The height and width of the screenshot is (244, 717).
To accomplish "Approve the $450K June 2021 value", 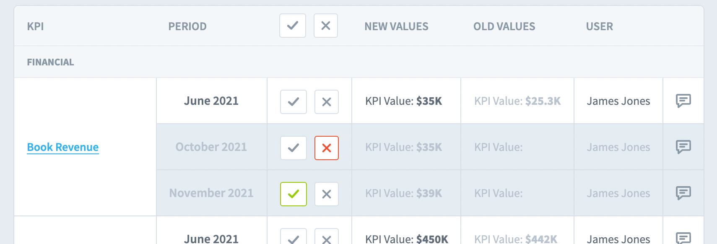I will [294, 238].
